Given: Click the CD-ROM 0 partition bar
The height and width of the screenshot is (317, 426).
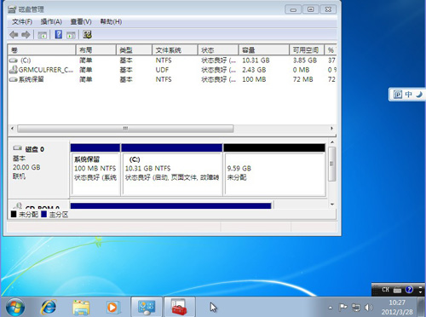Looking at the screenshot, I should (x=170, y=205).
